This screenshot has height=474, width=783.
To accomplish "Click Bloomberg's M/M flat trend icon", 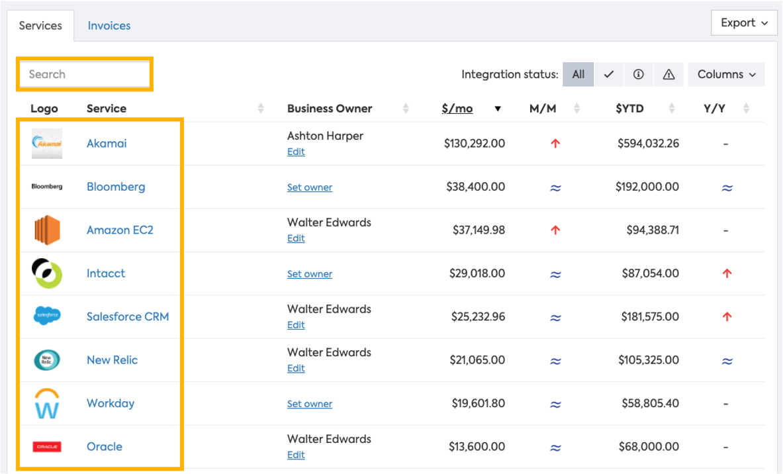I will pyautogui.click(x=555, y=188).
